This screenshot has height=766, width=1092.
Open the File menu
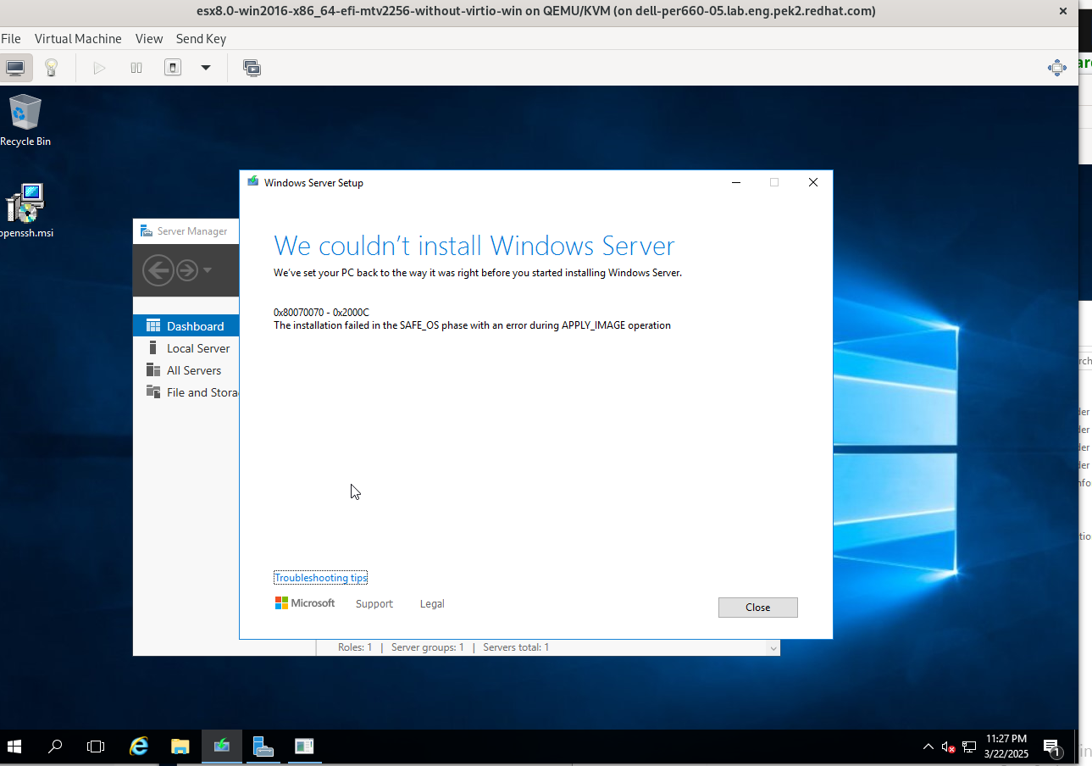click(11, 38)
